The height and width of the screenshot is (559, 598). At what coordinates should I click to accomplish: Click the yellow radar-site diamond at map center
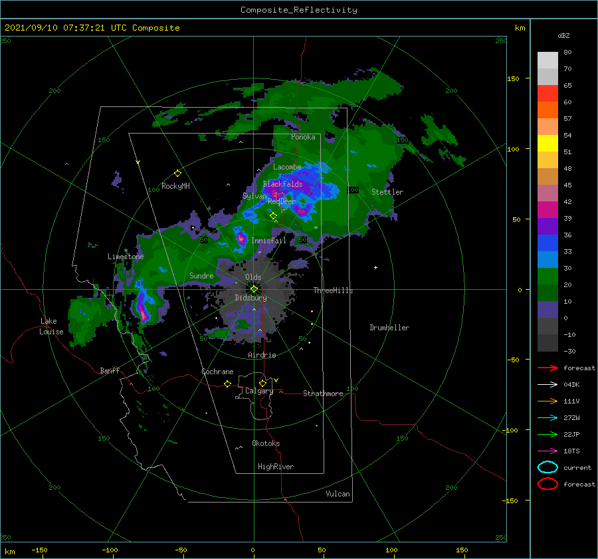[254, 289]
